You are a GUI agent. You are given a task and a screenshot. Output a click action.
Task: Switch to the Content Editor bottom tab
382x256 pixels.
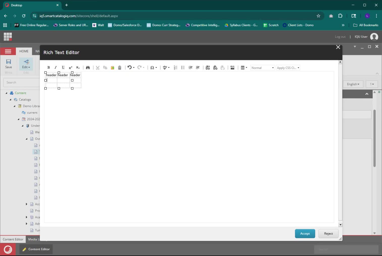click(x=13, y=239)
